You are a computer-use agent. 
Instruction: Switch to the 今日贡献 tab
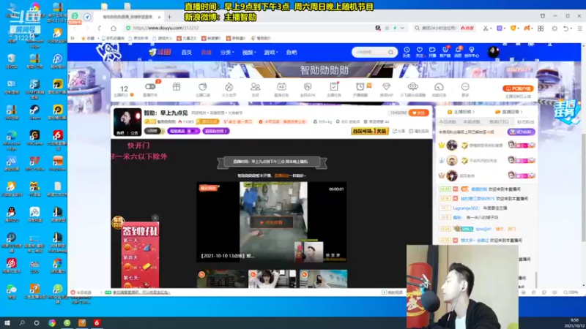pos(448,122)
